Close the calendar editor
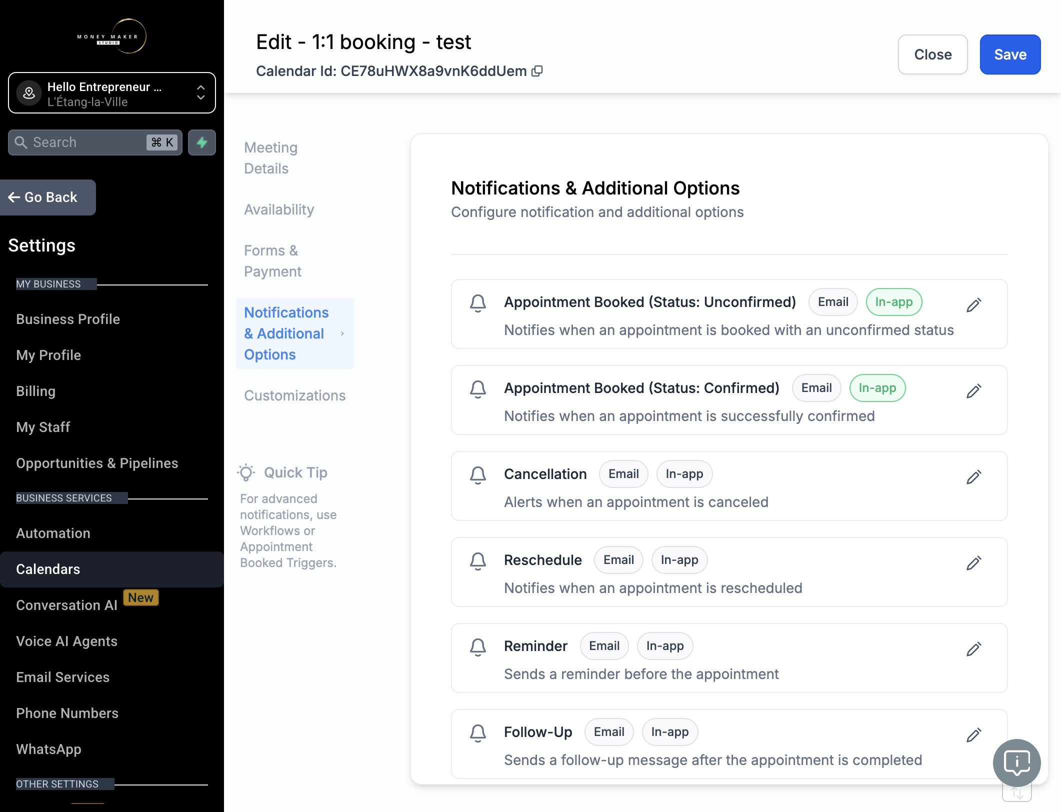Screen dimensions: 1061x812 (933, 54)
